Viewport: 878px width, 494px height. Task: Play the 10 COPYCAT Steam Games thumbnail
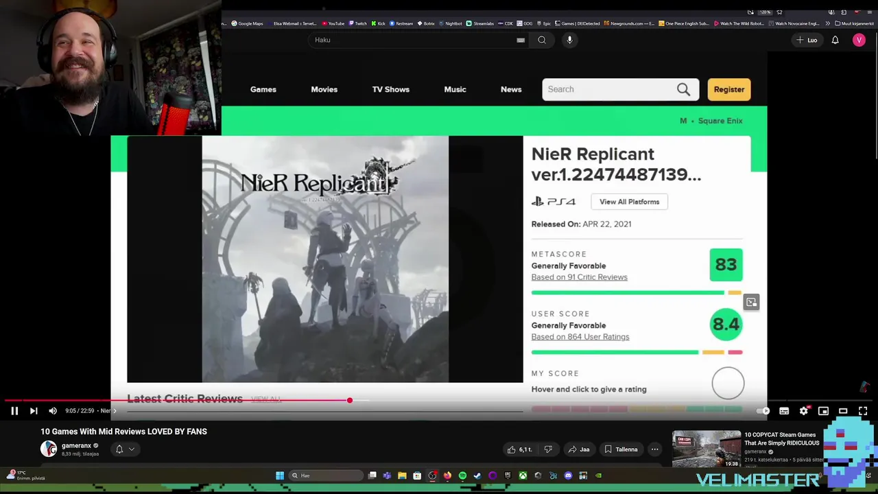coord(707,449)
